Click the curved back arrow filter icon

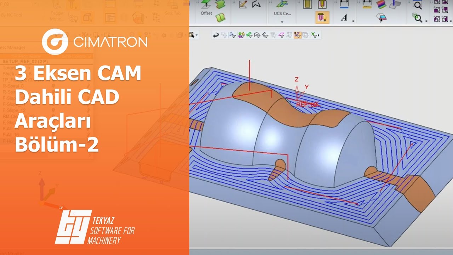pyautogui.click(x=215, y=35)
